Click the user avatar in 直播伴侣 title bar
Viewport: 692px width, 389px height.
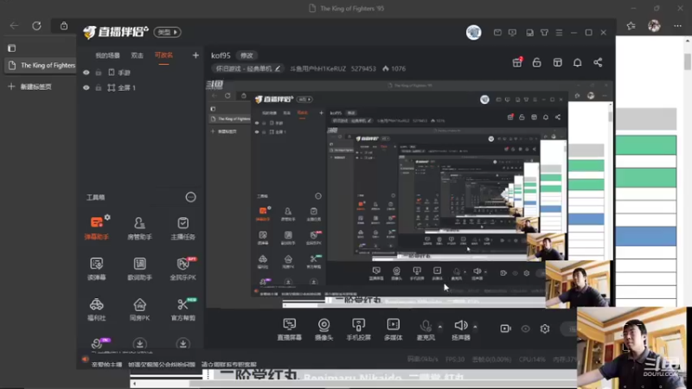(473, 32)
